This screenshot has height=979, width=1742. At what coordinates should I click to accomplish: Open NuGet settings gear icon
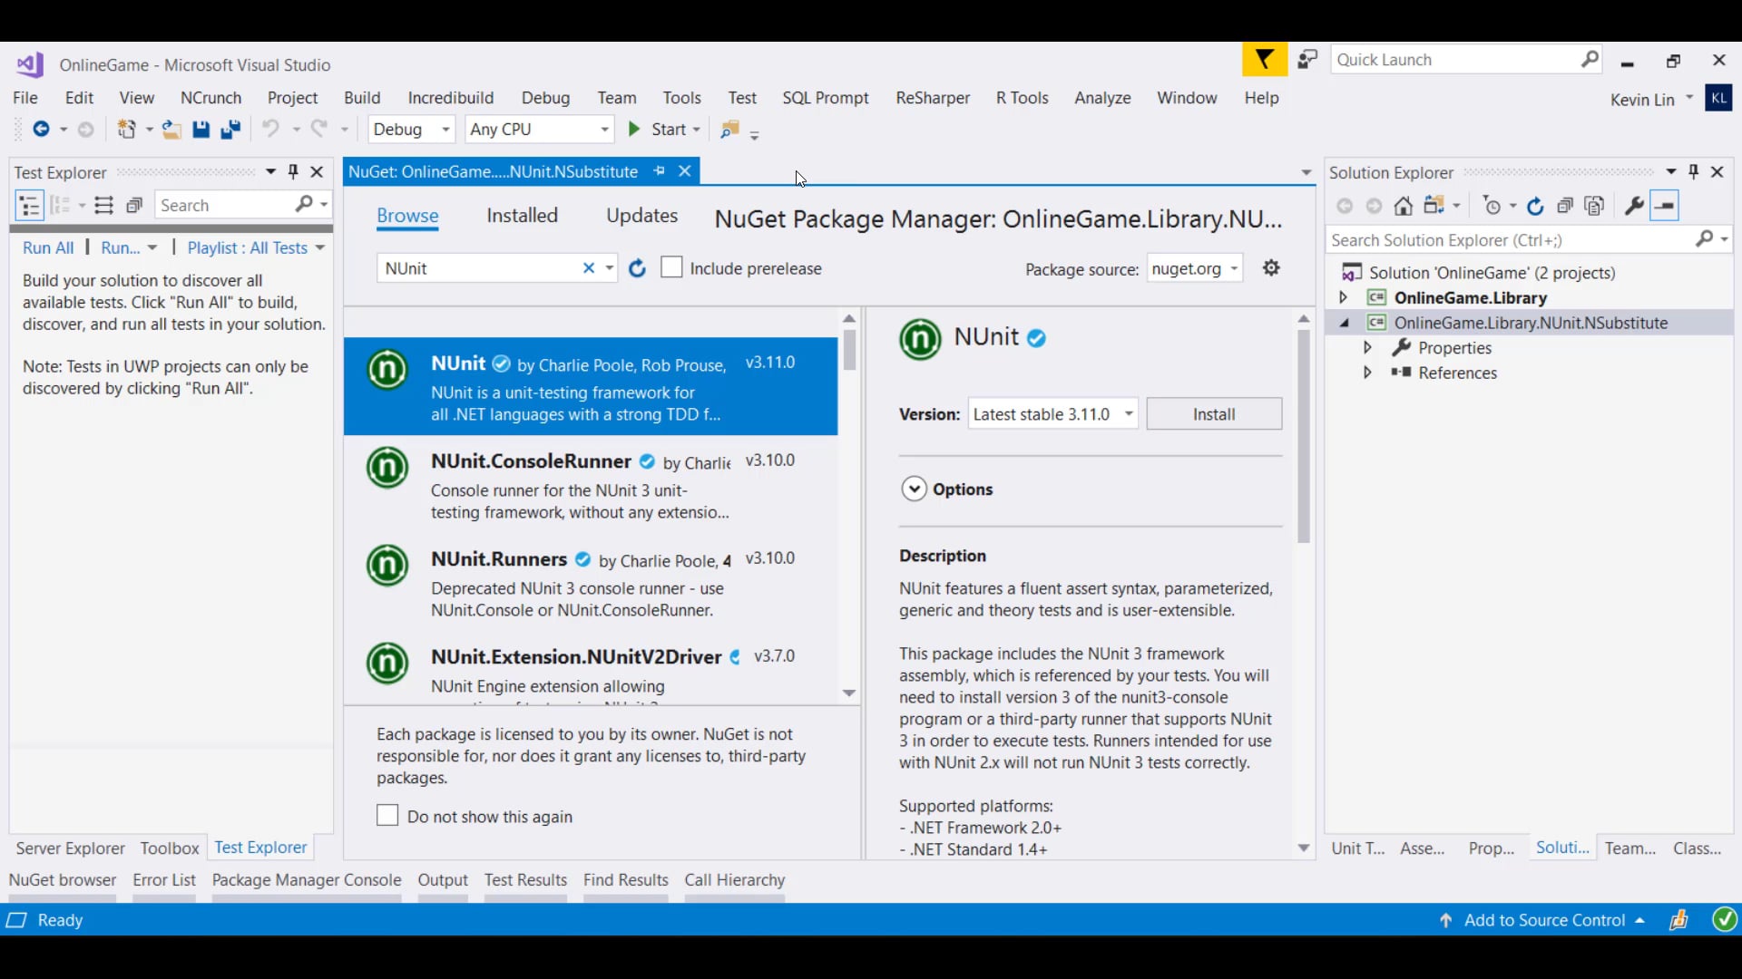pos(1271,268)
